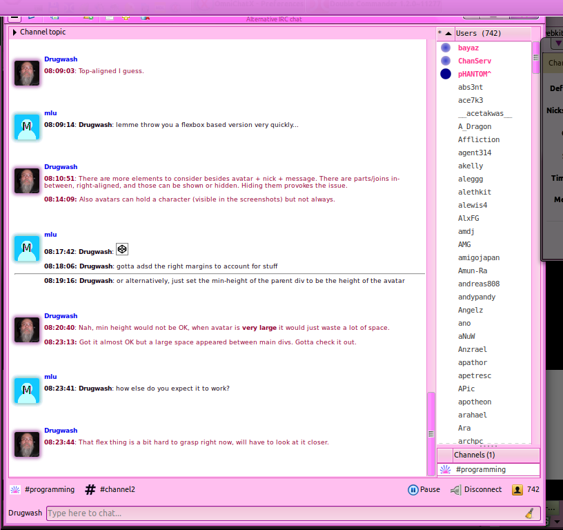Click pHANTOM^'s dark blue status icon

point(446,74)
